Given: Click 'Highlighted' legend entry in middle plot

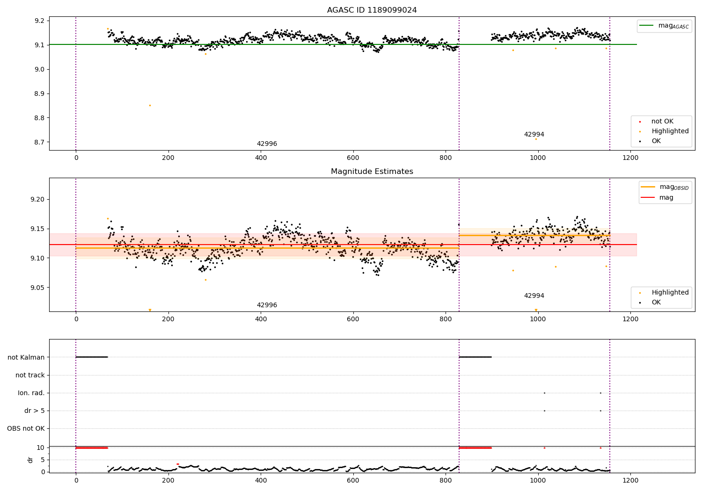Looking at the screenshot, I should (665, 292).
